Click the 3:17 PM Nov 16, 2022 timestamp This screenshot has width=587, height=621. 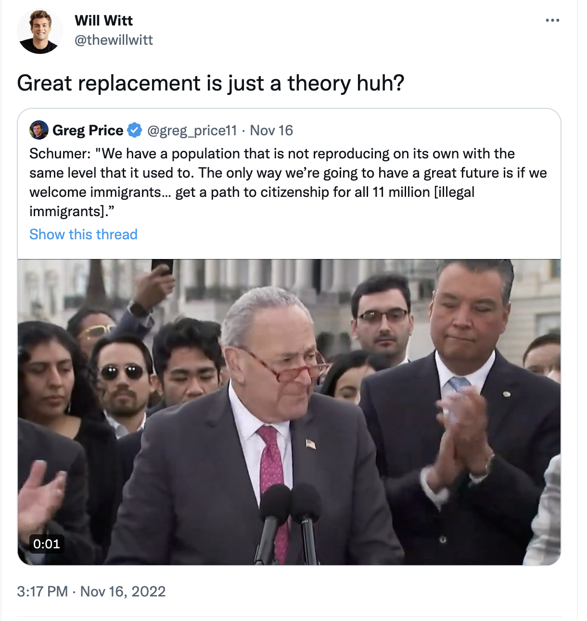click(91, 591)
